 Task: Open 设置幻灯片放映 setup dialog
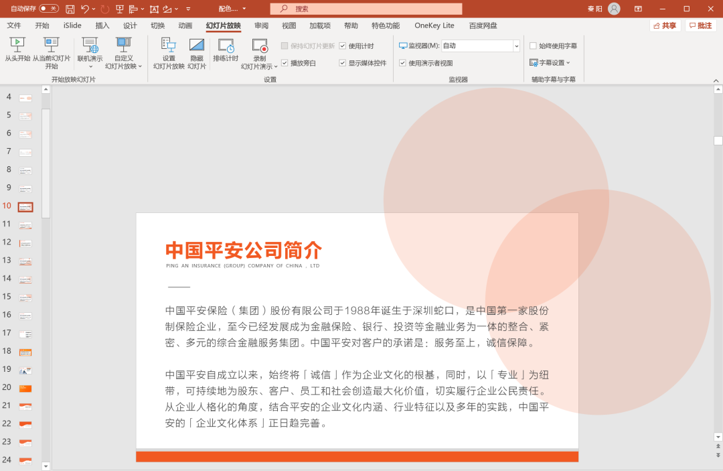(x=169, y=53)
